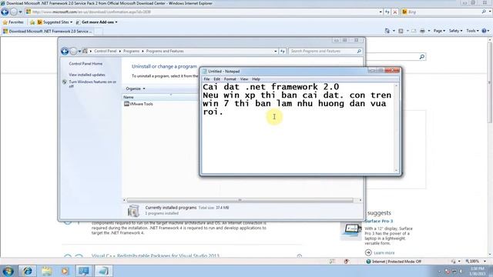Click the Bing search magnifier icon

484,12
